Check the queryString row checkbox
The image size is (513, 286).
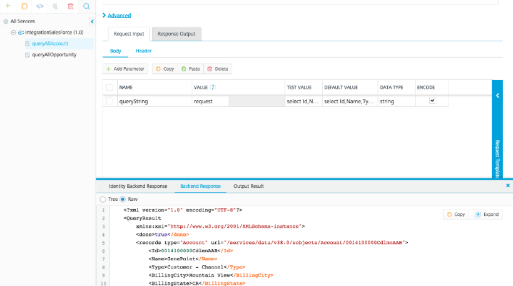click(109, 101)
